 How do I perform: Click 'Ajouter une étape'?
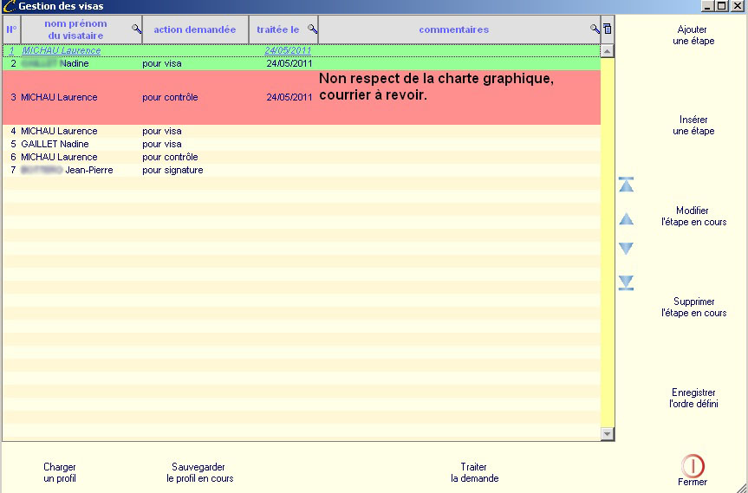[x=693, y=36]
